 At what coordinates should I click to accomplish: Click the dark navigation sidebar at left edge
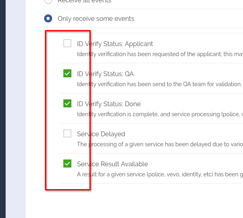pos(2,109)
